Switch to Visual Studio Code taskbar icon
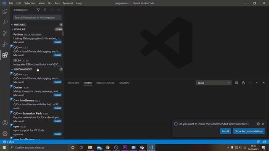The height and width of the screenshot is (151, 269). pos(151,147)
